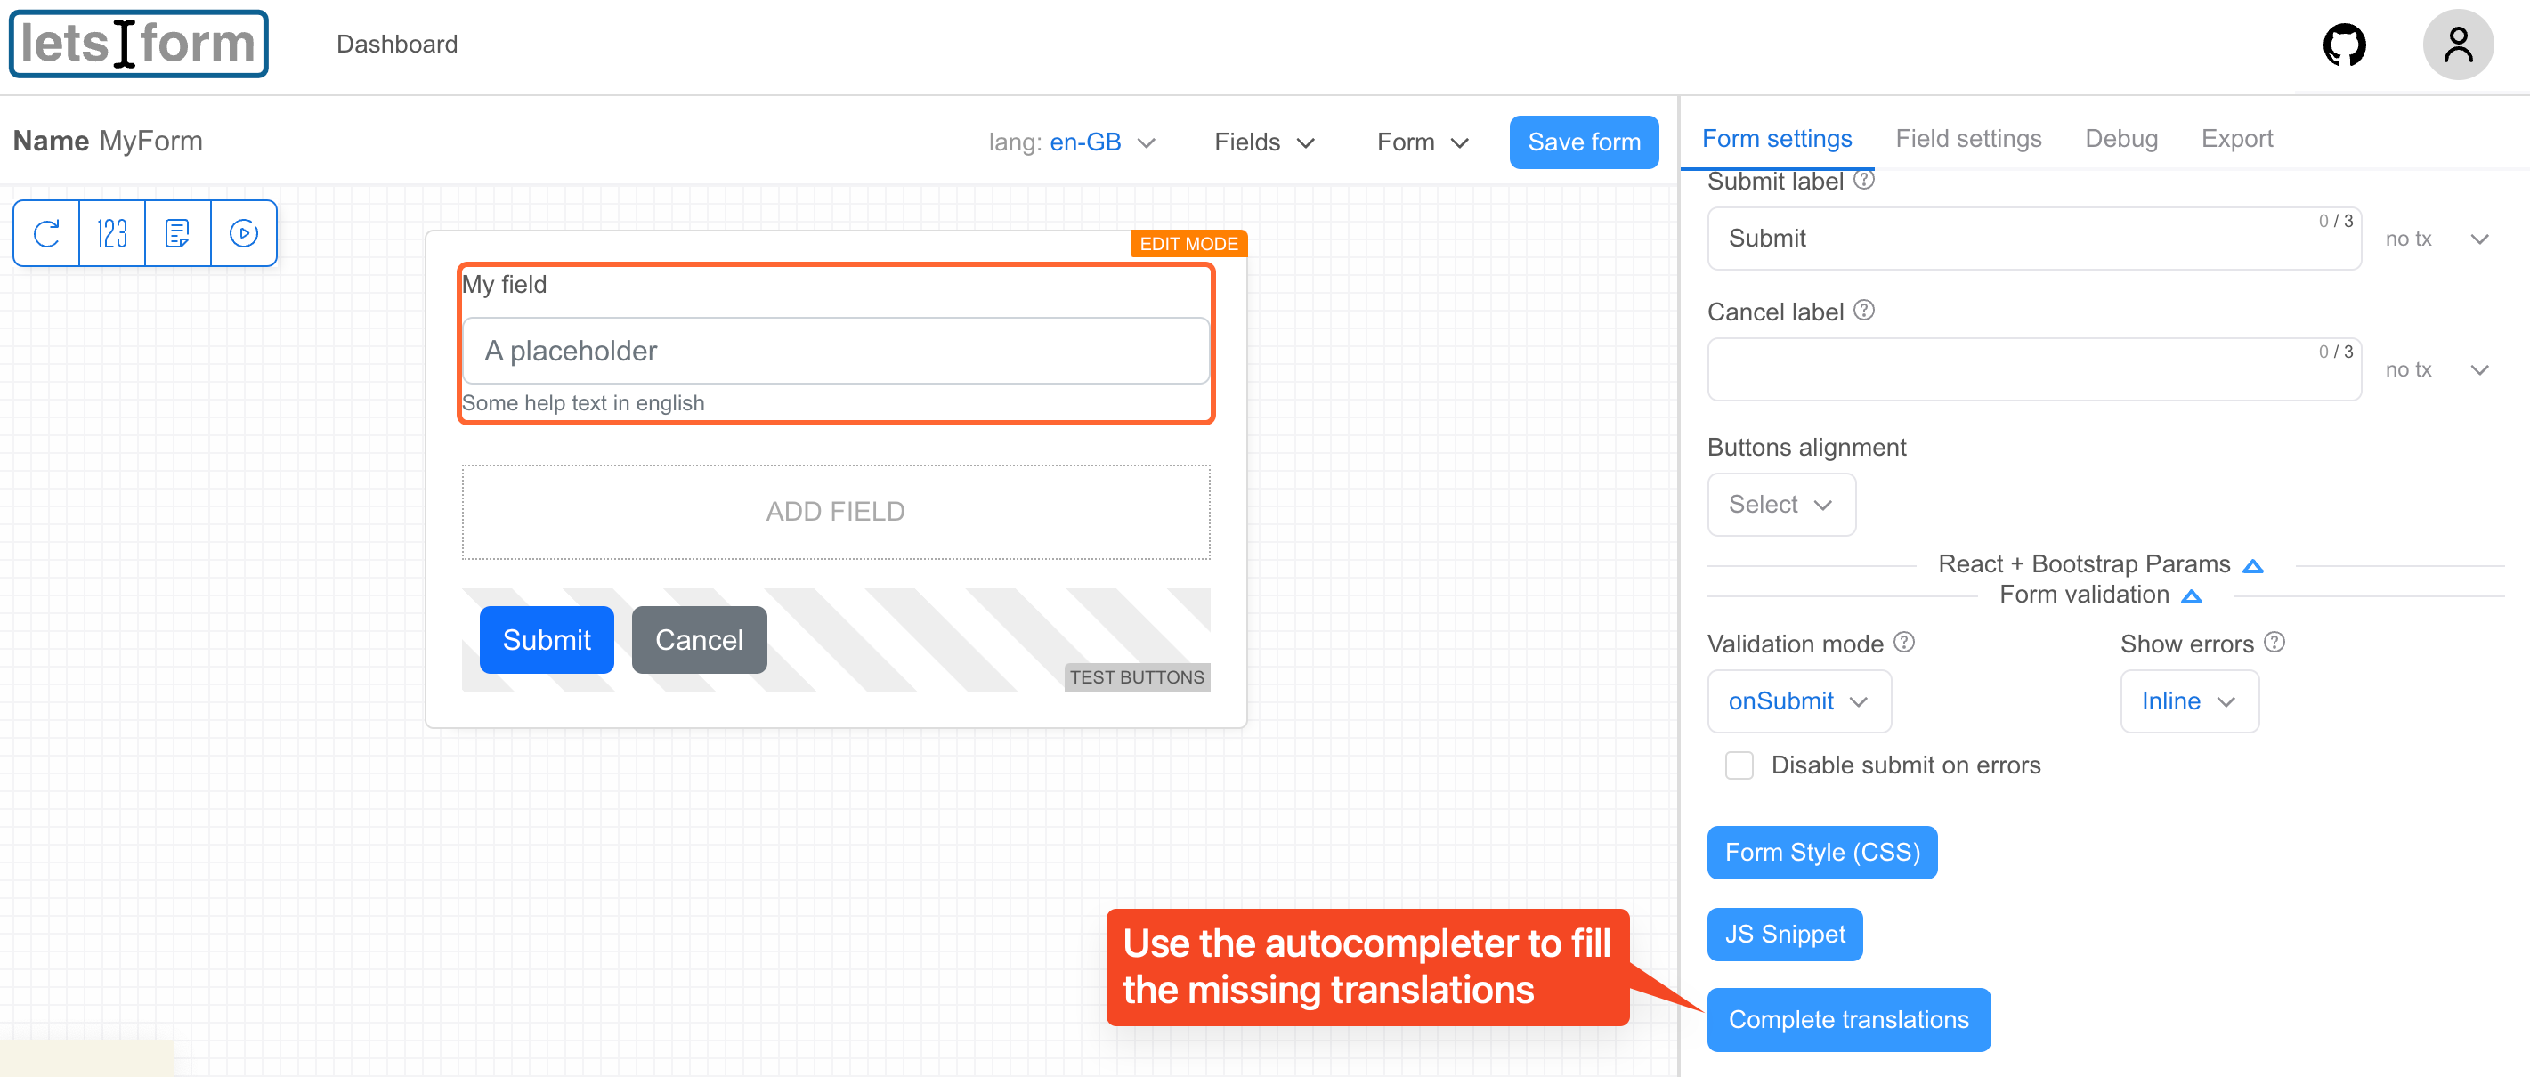Open the Validation mode onSubmit dropdown
The width and height of the screenshot is (2530, 1077).
(x=1798, y=701)
